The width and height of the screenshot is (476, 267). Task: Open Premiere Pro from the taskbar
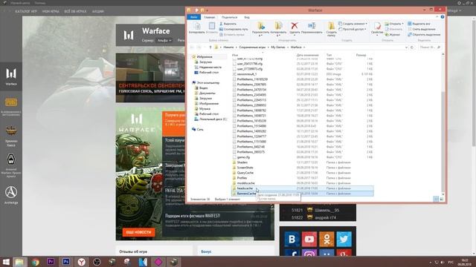[x=51, y=262]
